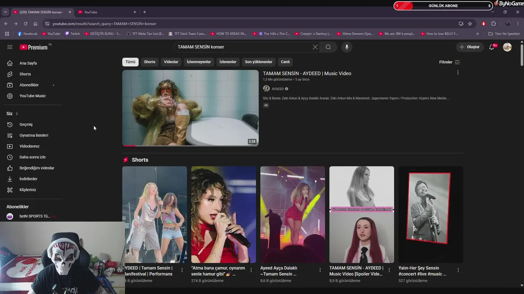This screenshot has height=294, width=524.
Task: Open the notifications bell
Action: (x=492, y=47)
